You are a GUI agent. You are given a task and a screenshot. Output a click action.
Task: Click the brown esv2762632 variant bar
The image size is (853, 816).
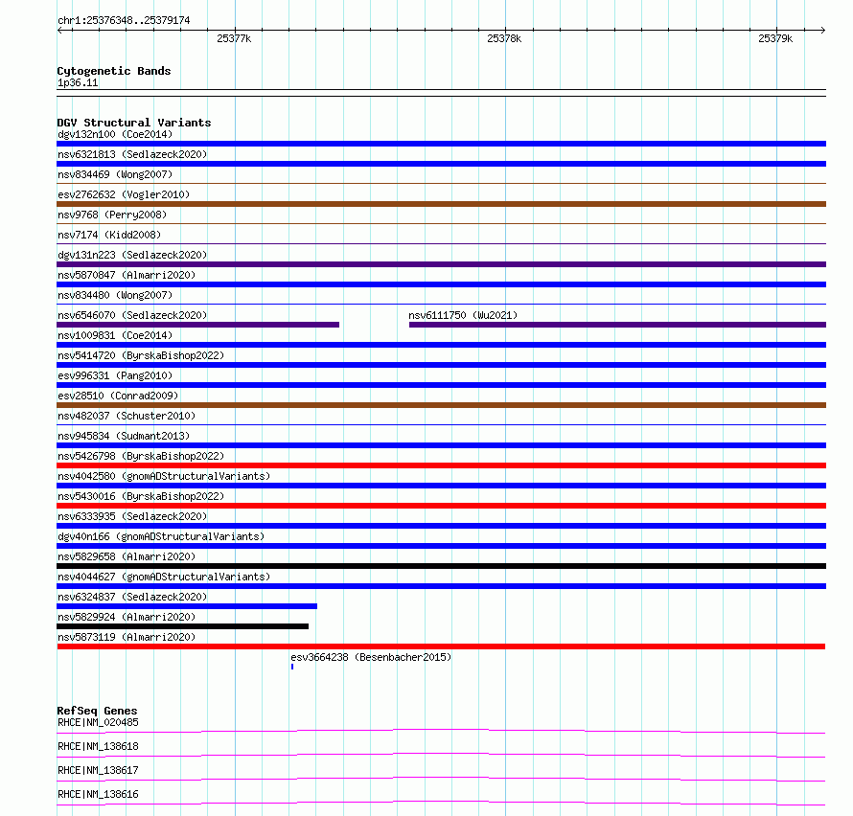tap(441, 204)
